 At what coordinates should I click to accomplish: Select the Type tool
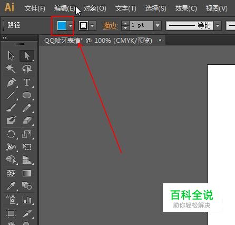tap(27, 82)
